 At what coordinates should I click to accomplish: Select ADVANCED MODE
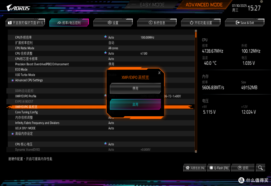click(x=204, y=5)
